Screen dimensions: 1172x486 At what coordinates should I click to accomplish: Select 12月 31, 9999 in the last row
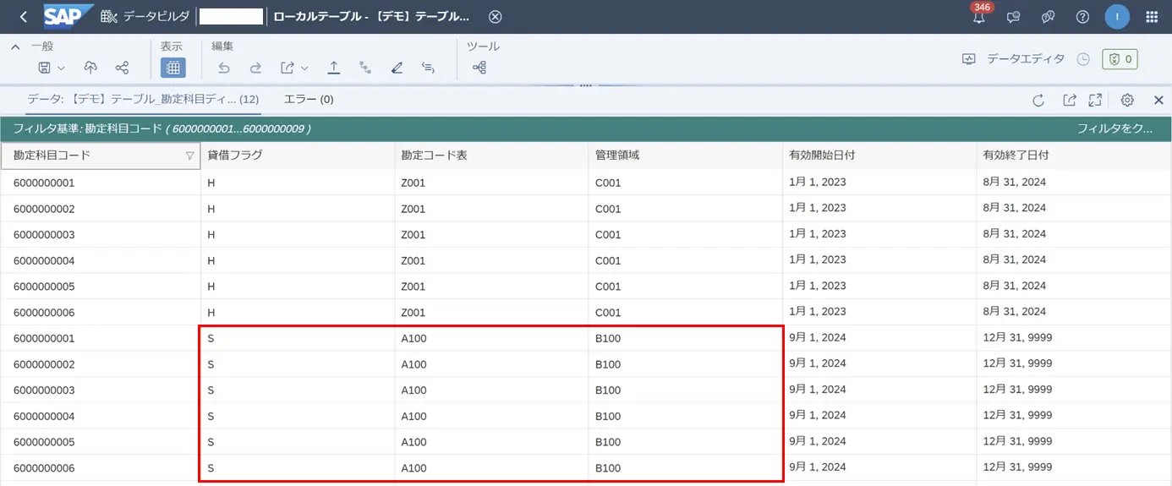1073,467
